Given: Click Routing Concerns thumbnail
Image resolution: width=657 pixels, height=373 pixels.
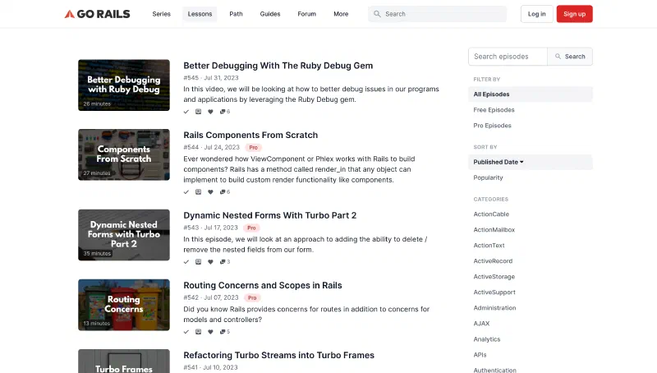Looking at the screenshot, I should click(124, 305).
